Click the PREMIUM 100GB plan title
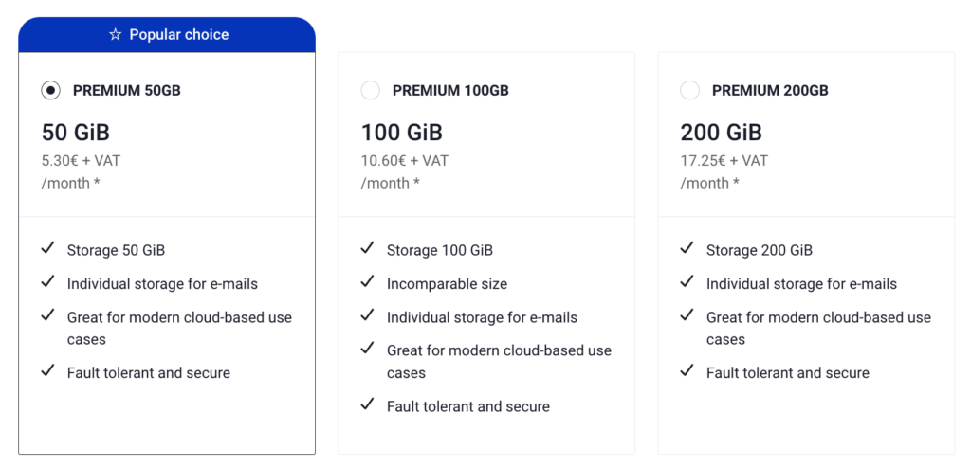The width and height of the screenshot is (971, 467). point(450,91)
